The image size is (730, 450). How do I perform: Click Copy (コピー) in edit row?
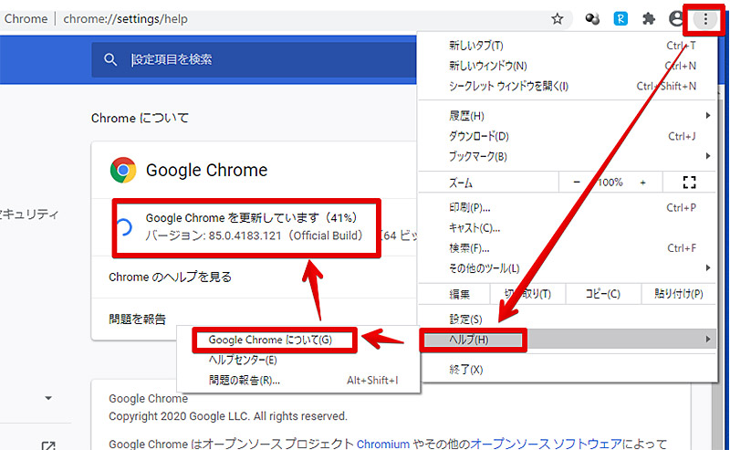click(603, 294)
